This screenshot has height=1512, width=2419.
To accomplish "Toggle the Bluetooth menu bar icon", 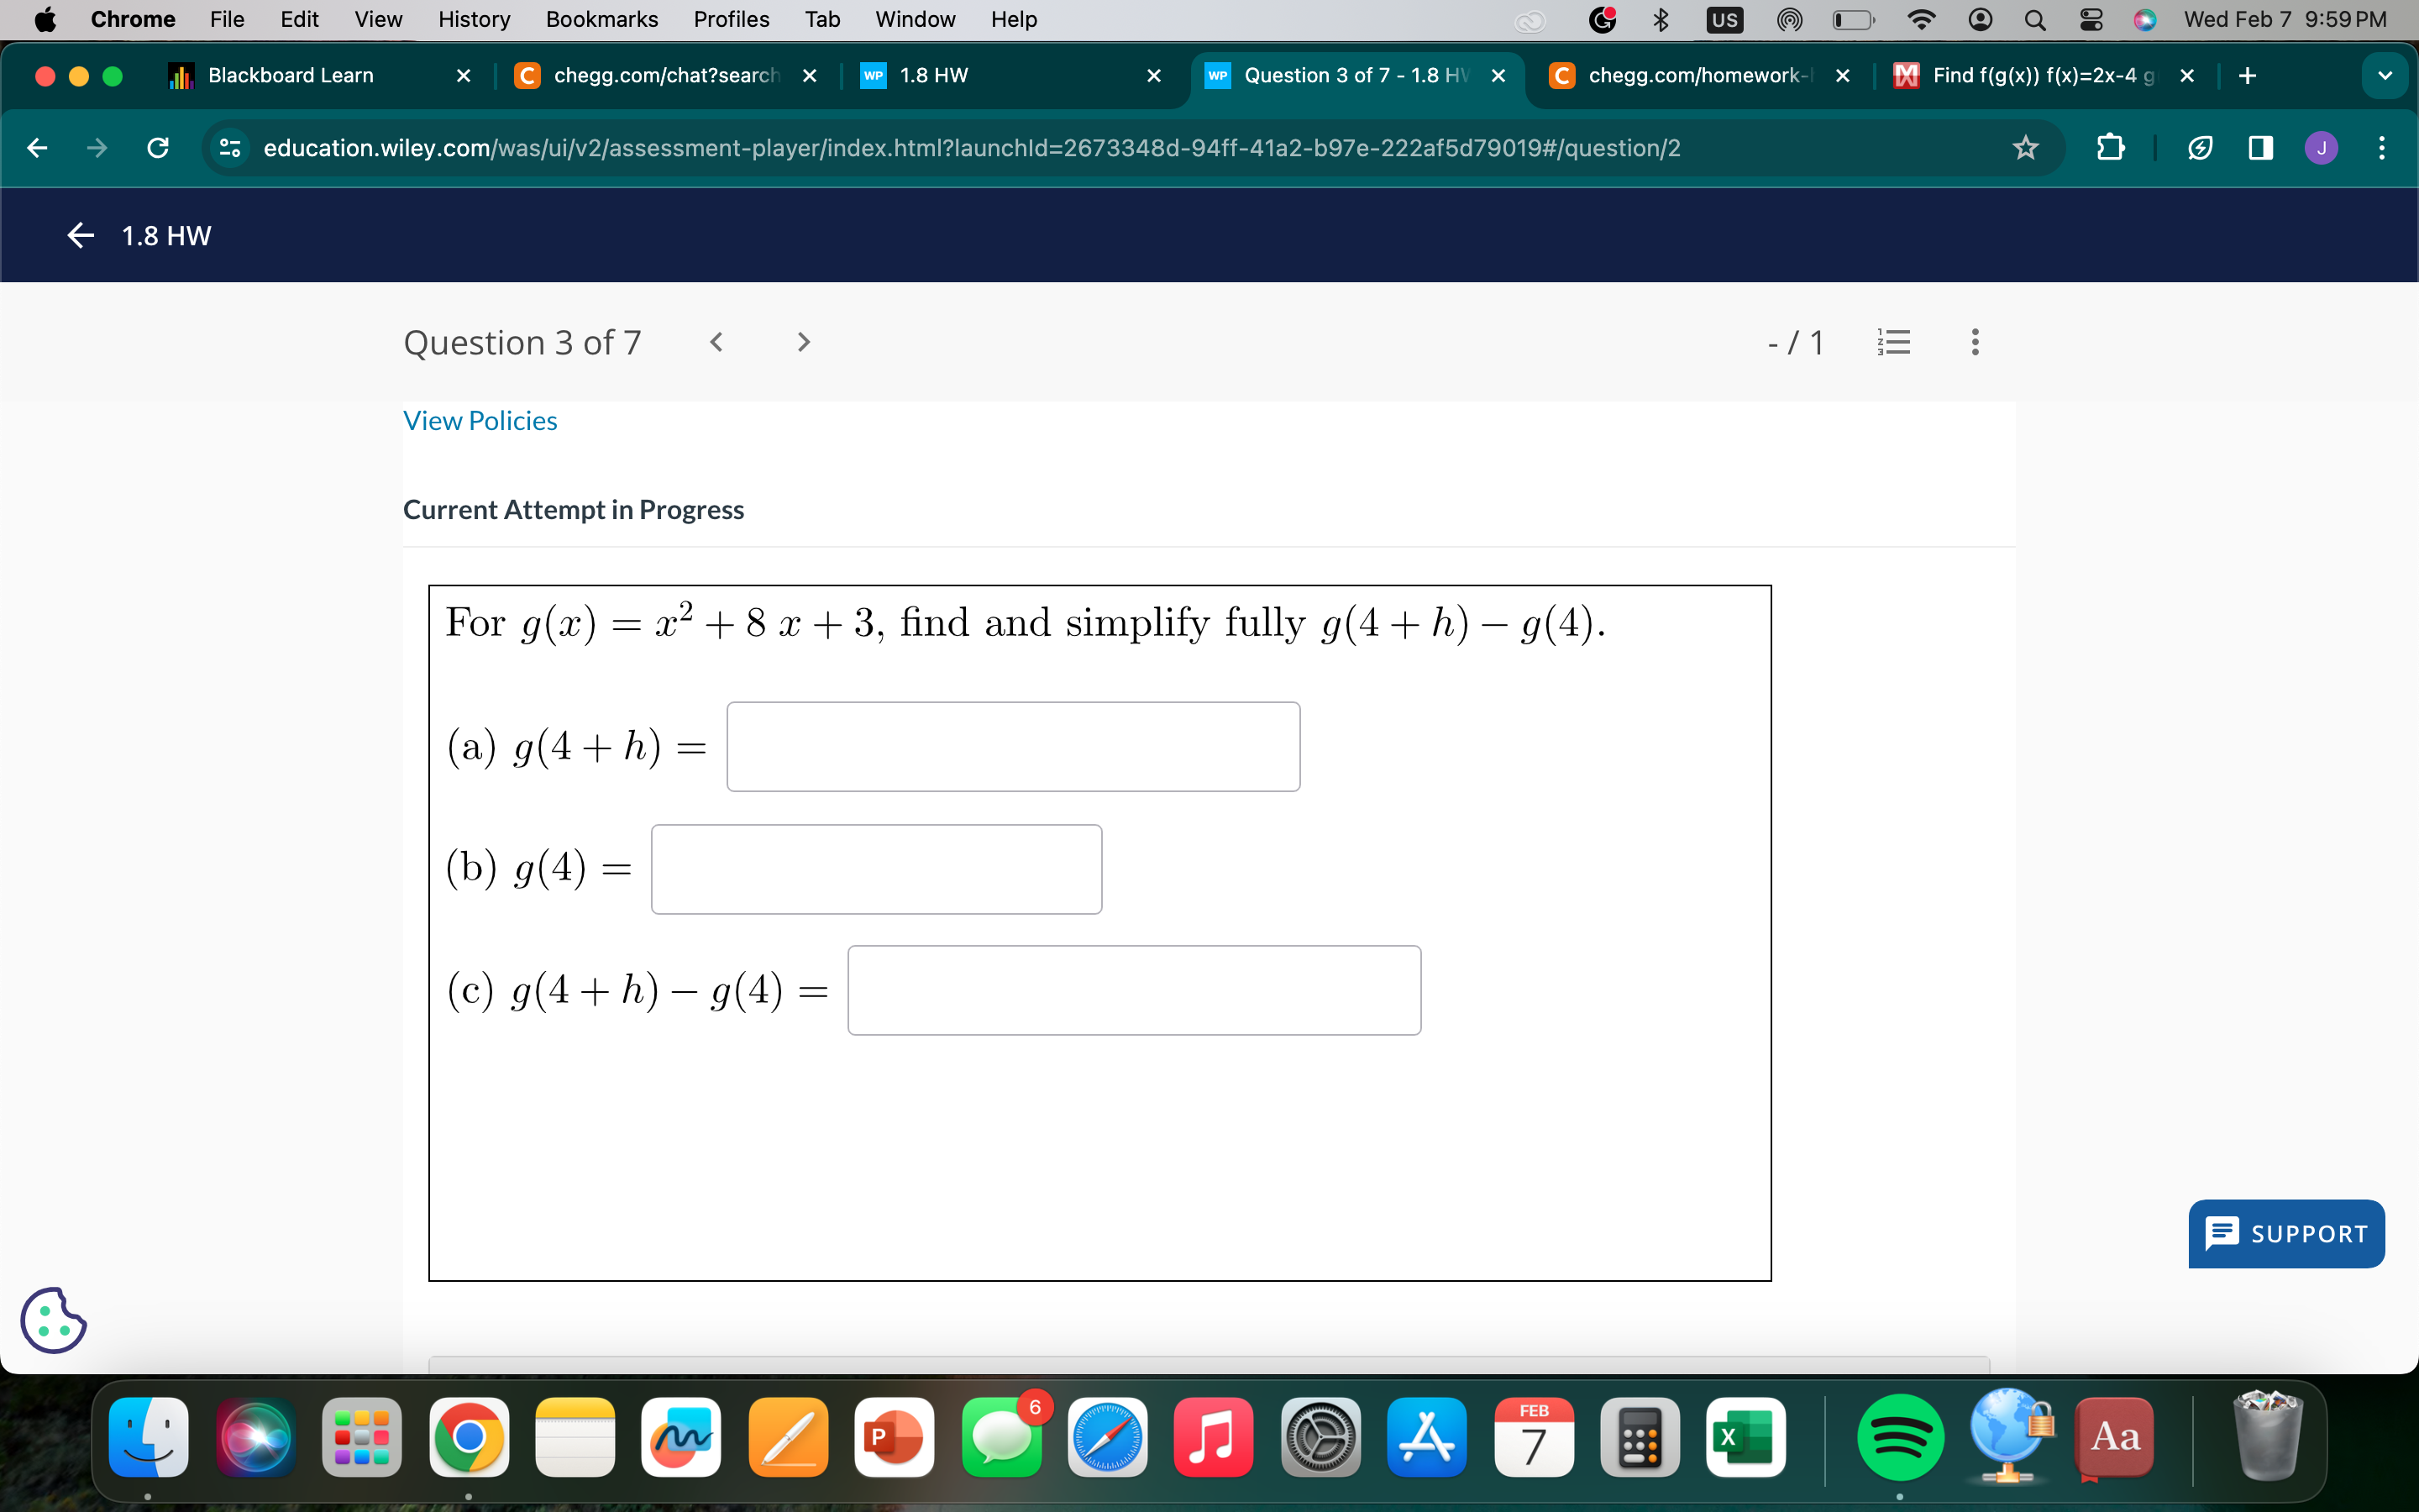I will pos(1661,19).
